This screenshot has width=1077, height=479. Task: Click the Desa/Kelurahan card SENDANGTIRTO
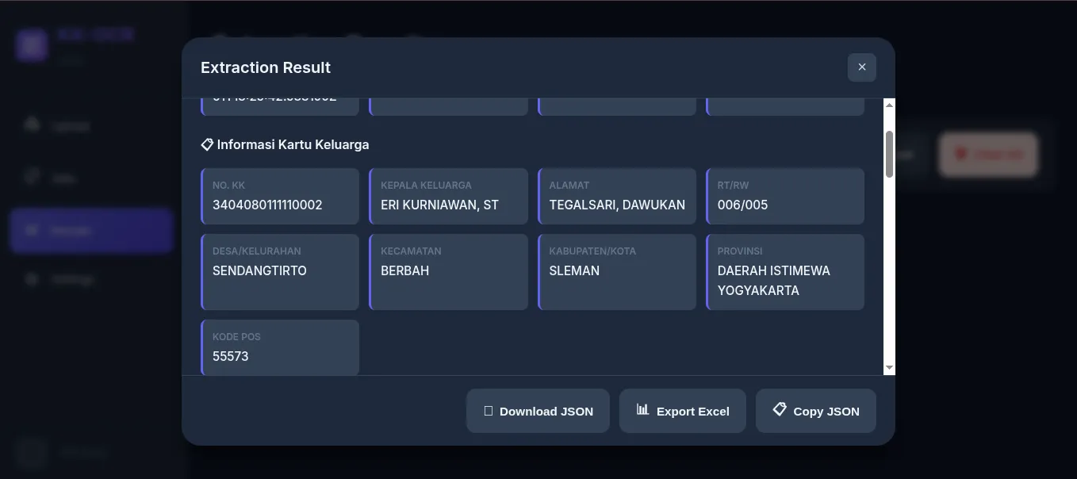pos(280,271)
